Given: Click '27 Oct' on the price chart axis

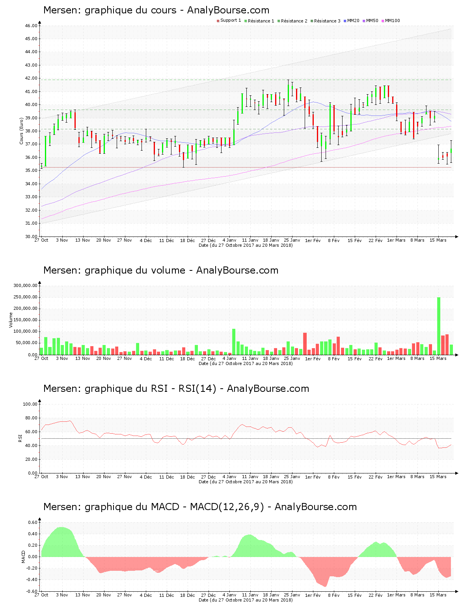Looking at the screenshot, I should [41, 240].
